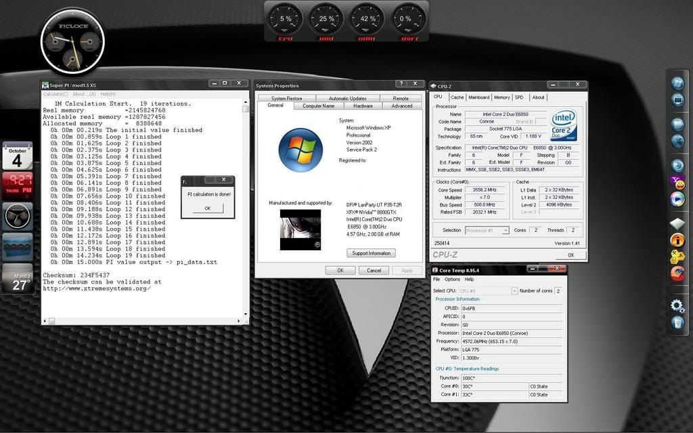Open the blue folder icon in the dock
The width and height of the screenshot is (693, 433).
[677, 124]
